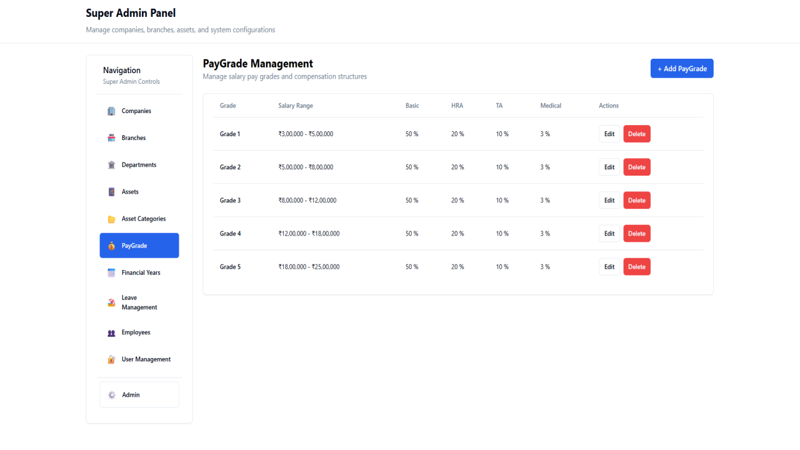Click the Medical column header
Viewport: 800px width, 450px height.
pyautogui.click(x=551, y=106)
